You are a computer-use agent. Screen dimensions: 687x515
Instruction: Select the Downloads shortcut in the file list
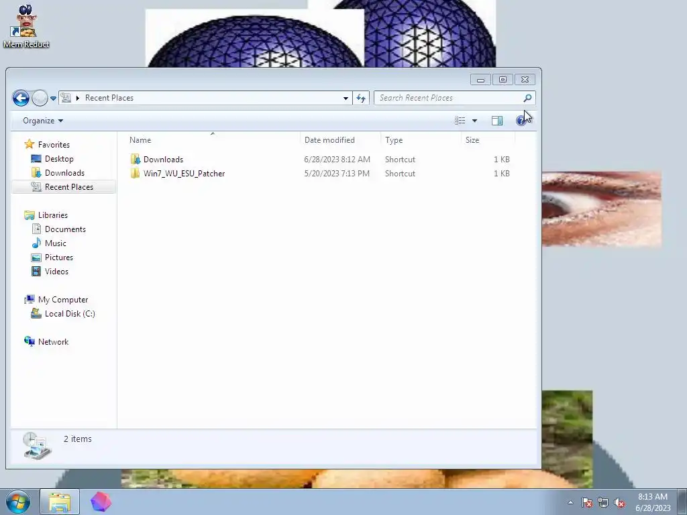(x=163, y=160)
